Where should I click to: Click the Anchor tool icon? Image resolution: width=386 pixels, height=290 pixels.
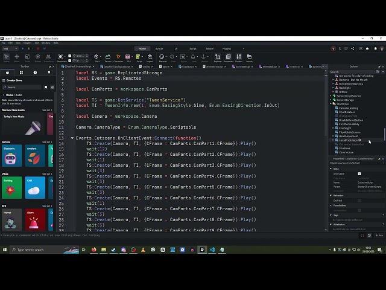point(204,58)
